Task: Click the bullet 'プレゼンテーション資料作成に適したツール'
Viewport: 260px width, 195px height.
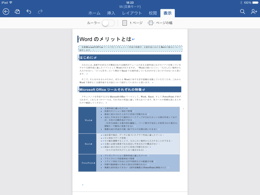Action: coord(125,156)
